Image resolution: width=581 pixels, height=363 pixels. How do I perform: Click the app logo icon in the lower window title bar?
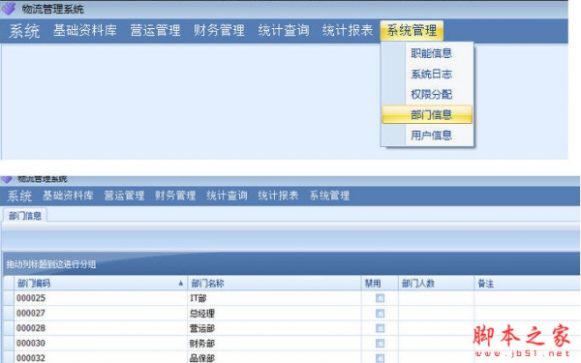(7, 180)
